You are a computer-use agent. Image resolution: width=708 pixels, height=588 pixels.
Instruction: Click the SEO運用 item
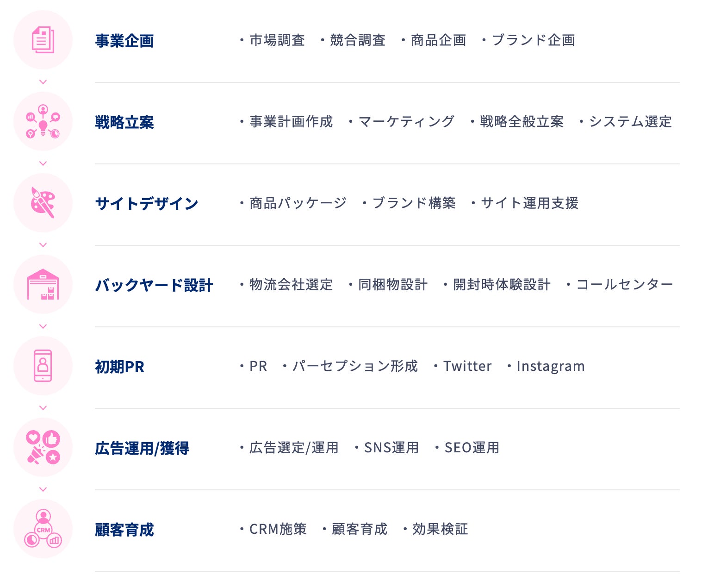tap(472, 448)
